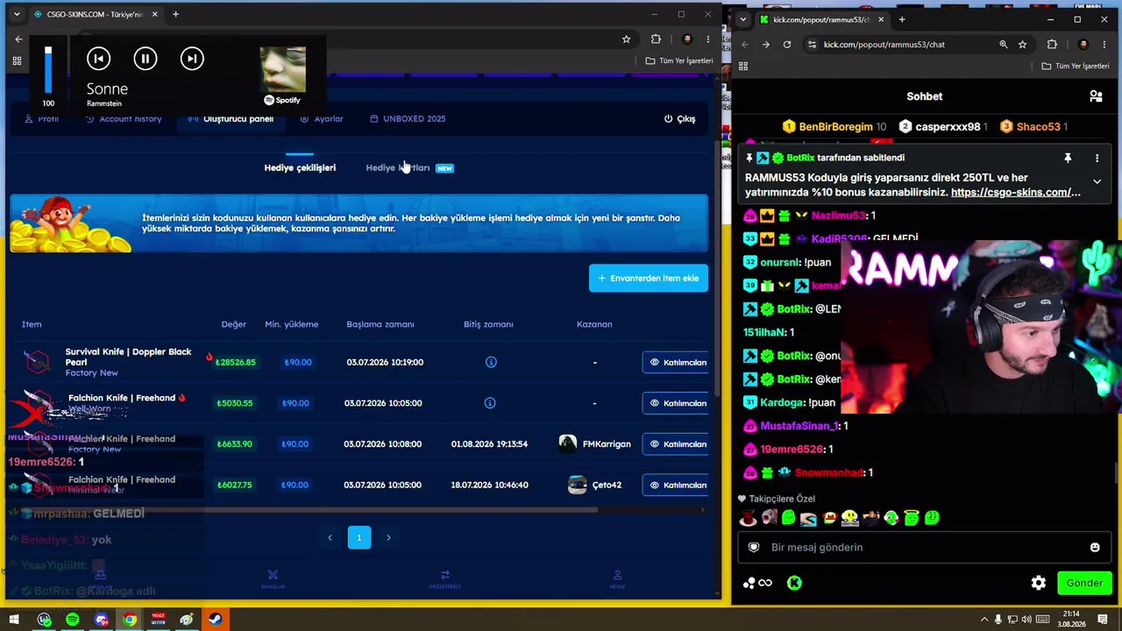The image size is (1122, 631).
Task: View Katılımcılar for the Ceto42 winner row
Action: point(676,485)
